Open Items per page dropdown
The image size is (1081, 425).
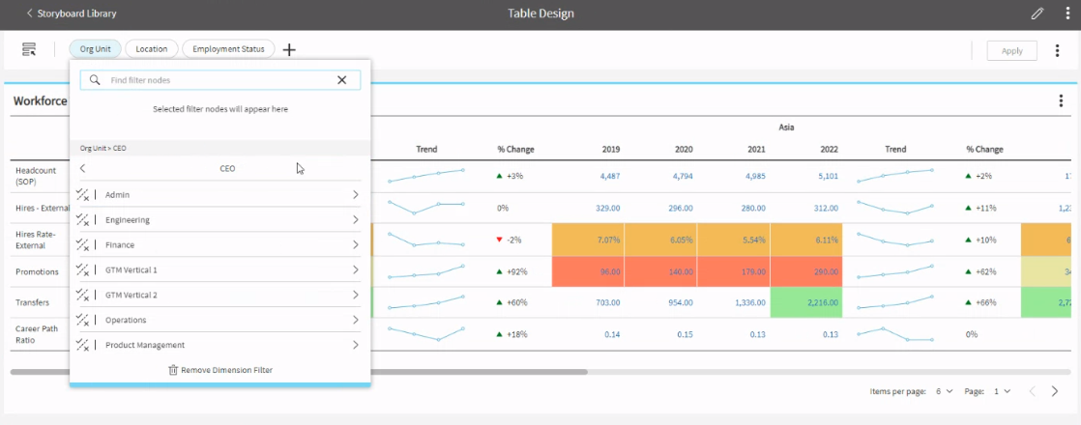[943, 391]
